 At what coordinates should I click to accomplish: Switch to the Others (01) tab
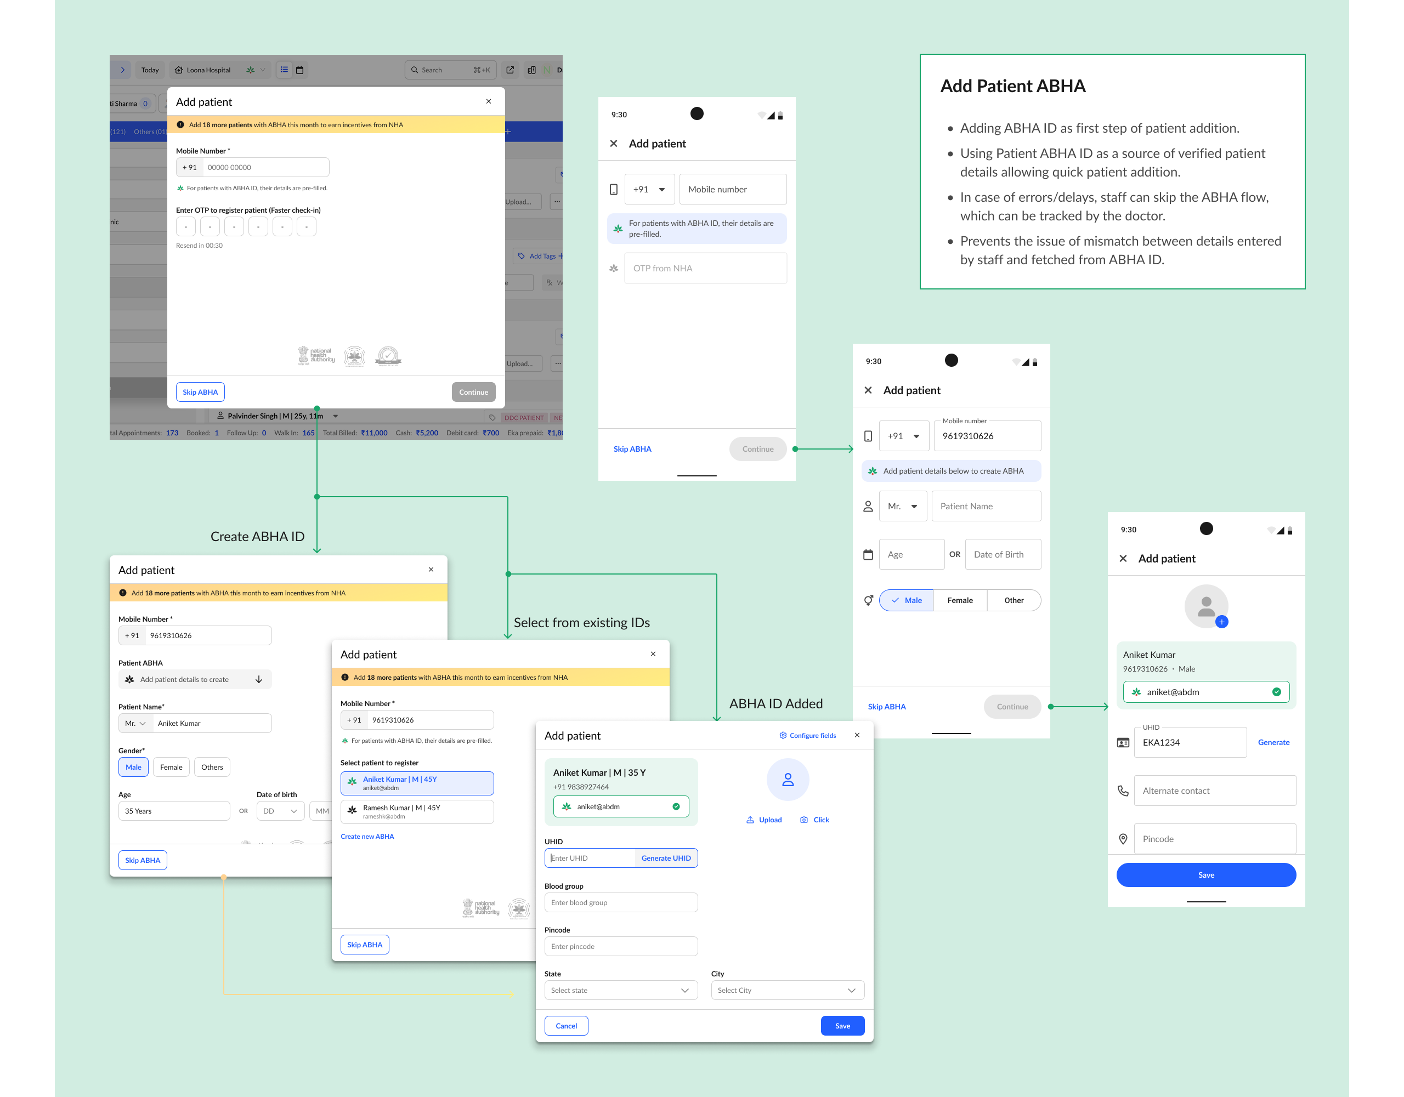tap(150, 132)
